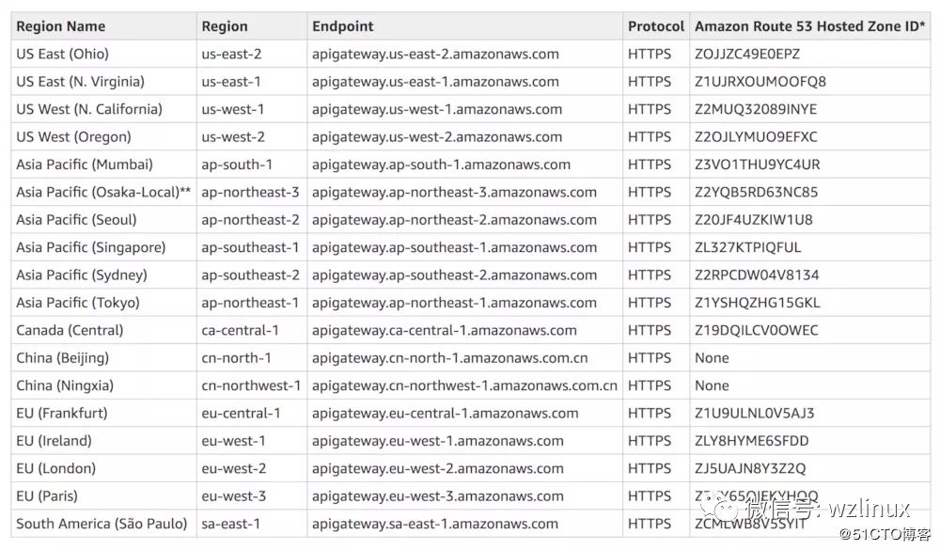
Task: Select the ca-central-1 region code
Action: 240,330
